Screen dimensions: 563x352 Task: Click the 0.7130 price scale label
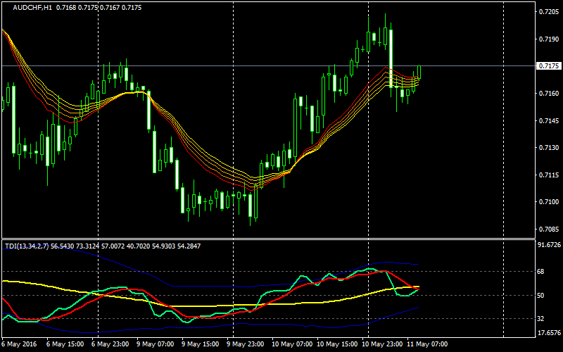[x=549, y=148]
